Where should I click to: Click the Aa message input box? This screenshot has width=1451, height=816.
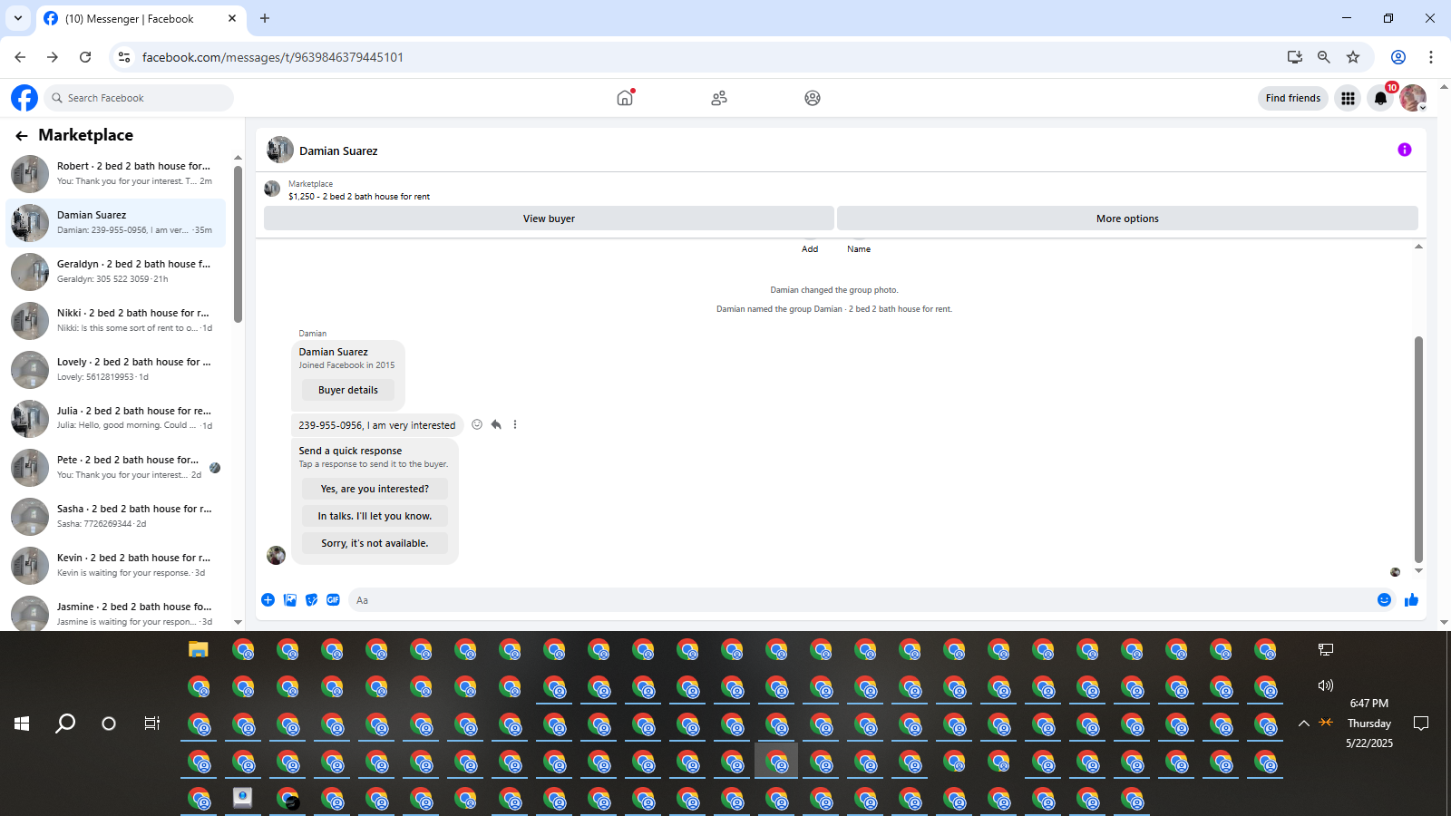[x=862, y=600]
